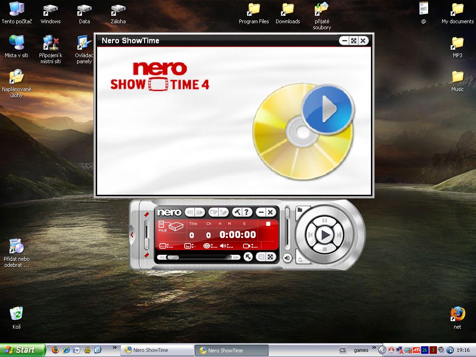476x357 pixels.
Task: Show hidden tray icons with the arrow
Action: [x=383, y=350]
